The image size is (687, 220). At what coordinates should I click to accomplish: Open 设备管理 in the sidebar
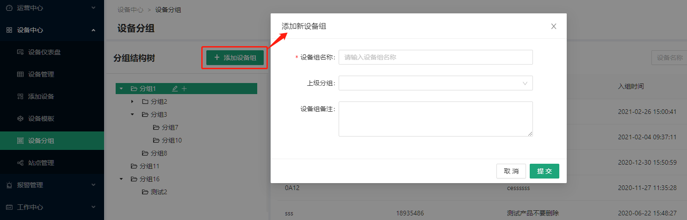coord(41,74)
